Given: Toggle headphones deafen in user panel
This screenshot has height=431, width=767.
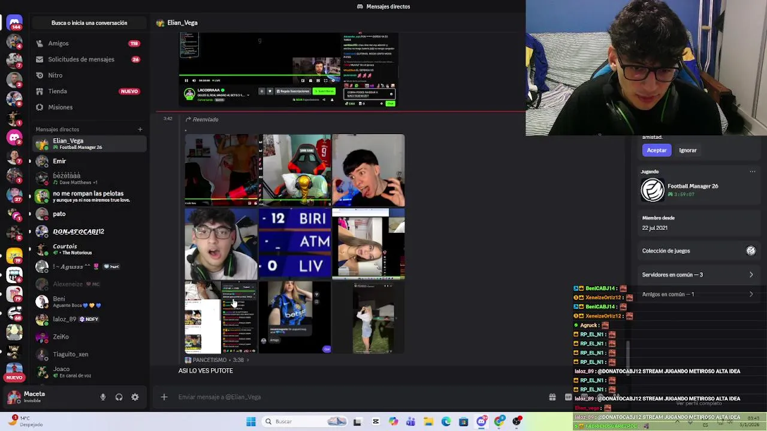Looking at the screenshot, I should 119,397.
